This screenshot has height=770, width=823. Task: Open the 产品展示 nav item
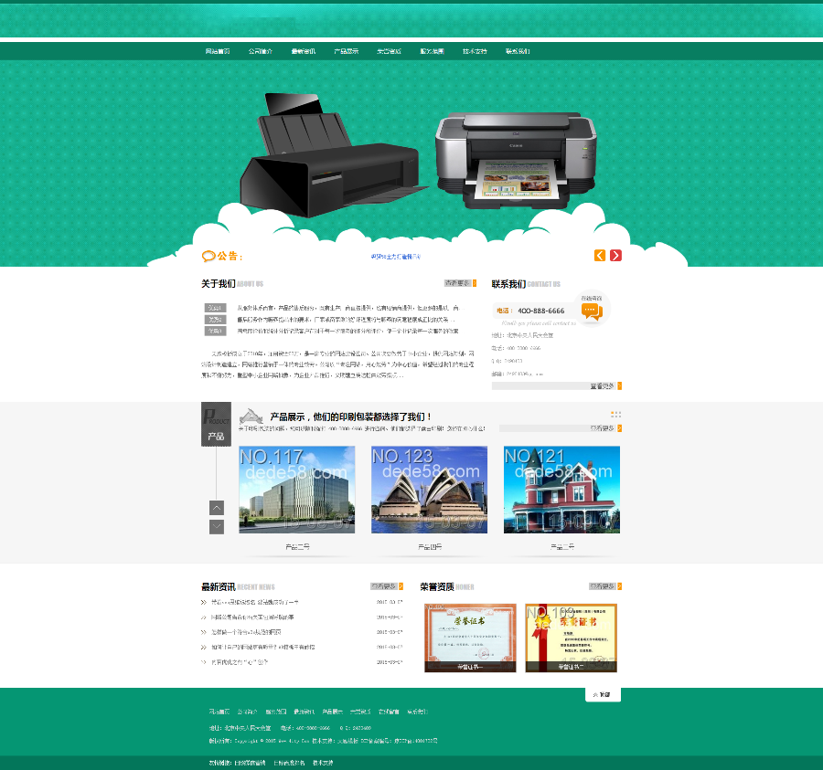click(347, 51)
